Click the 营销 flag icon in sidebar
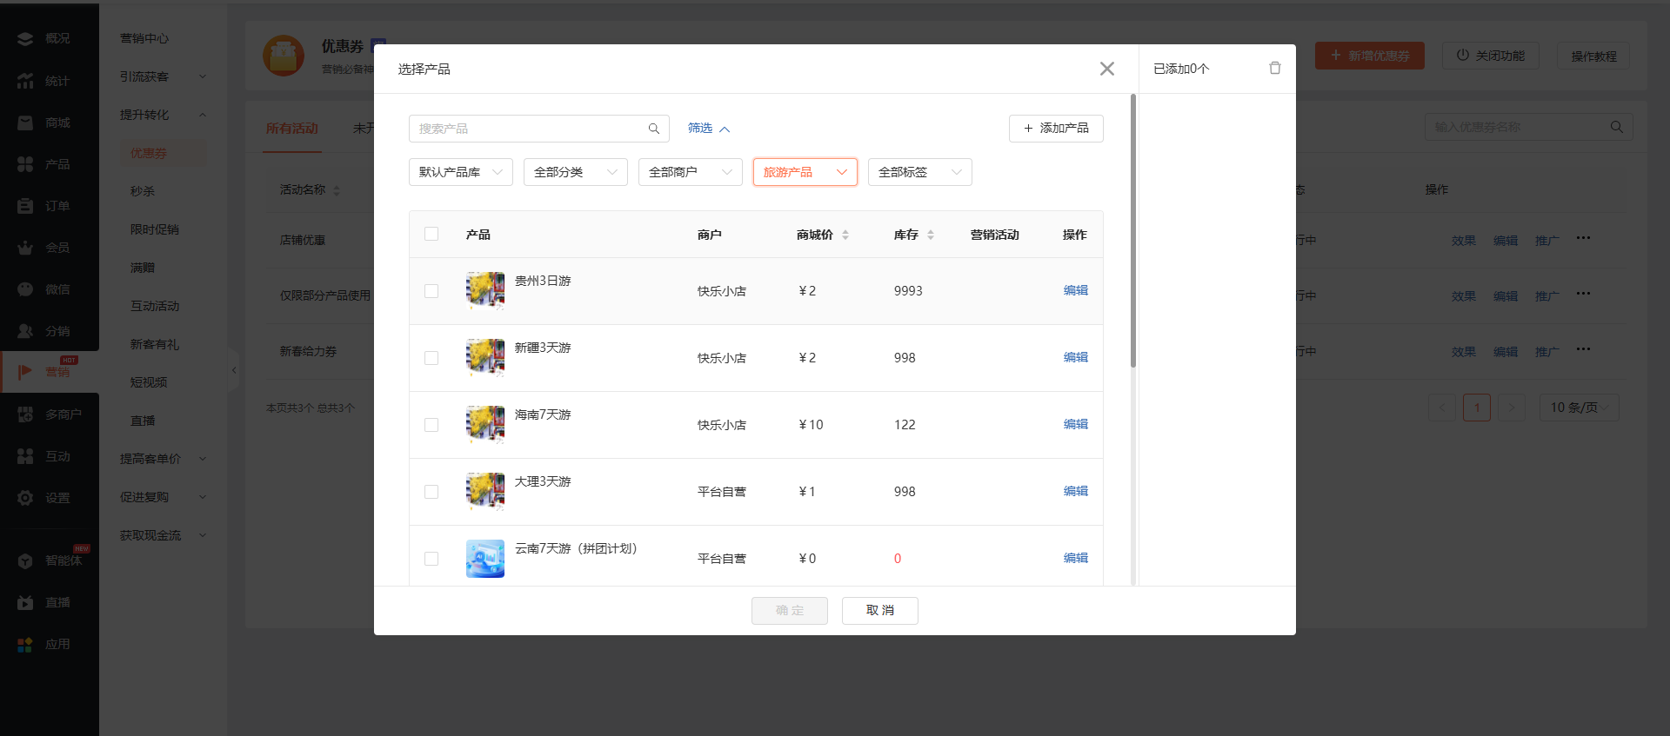Image resolution: width=1670 pixels, height=736 pixels. [25, 372]
